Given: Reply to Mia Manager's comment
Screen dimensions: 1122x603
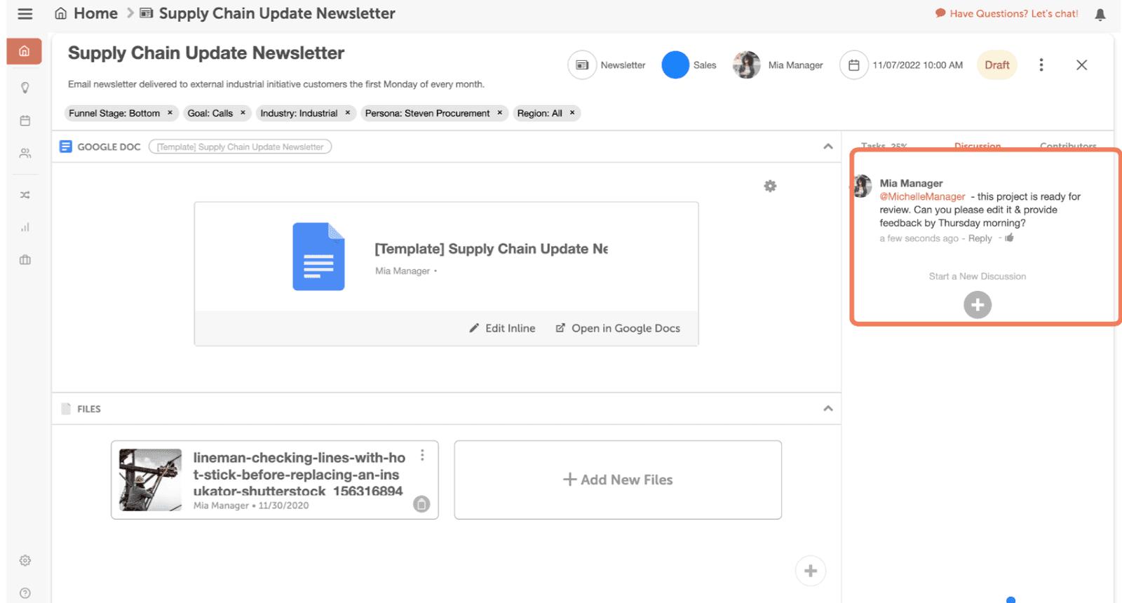Looking at the screenshot, I should (x=980, y=238).
